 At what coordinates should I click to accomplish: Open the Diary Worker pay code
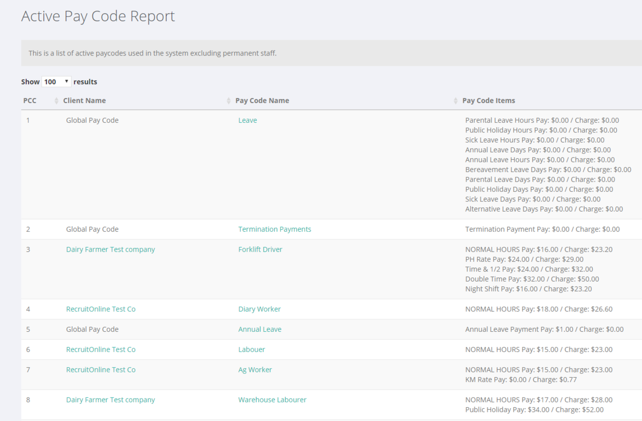click(259, 309)
